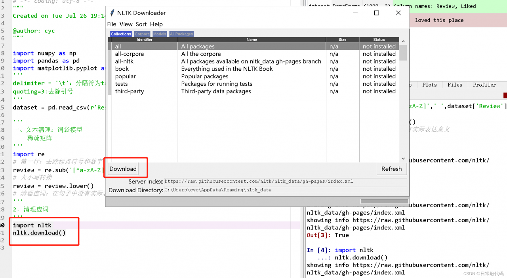Click the NLTK Downloader feather icon
The height and width of the screenshot is (278, 507).
point(112,13)
